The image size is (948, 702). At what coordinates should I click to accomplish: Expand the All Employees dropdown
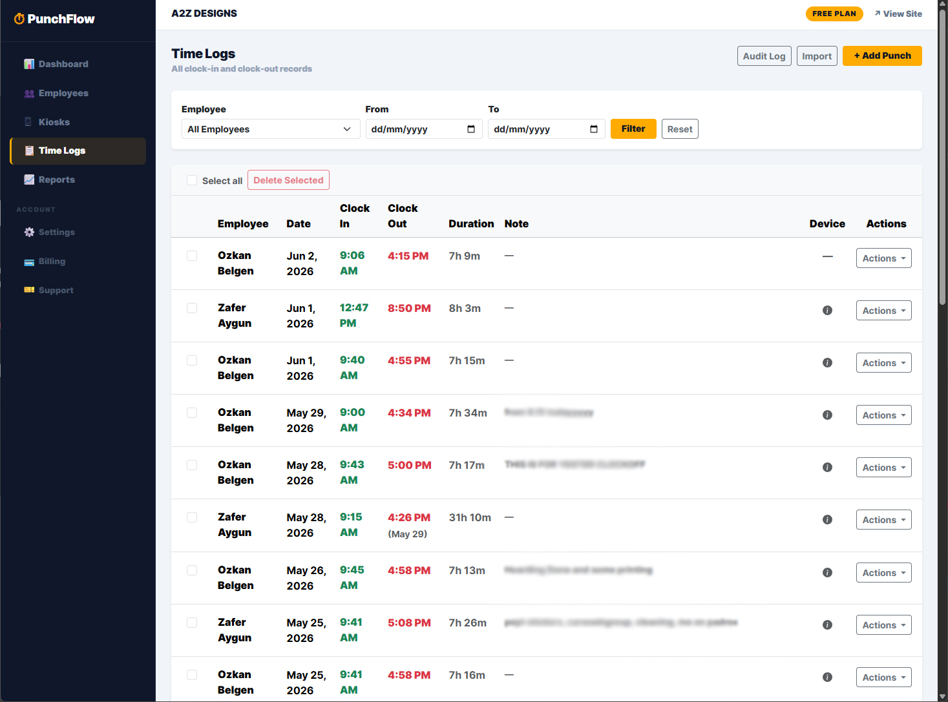271,129
